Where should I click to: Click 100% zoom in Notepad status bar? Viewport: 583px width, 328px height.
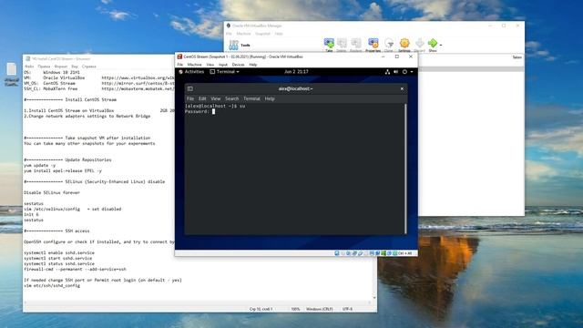click(x=295, y=309)
